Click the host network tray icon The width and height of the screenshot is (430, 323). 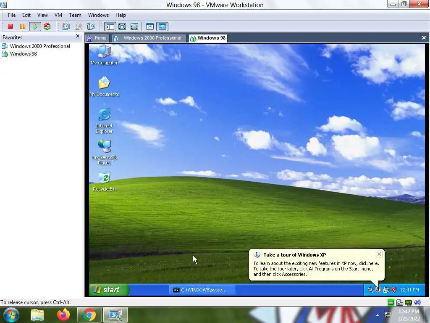[388, 315]
